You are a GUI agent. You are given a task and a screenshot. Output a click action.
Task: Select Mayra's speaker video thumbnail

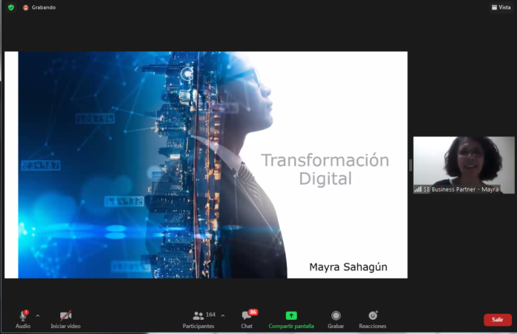click(x=464, y=161)
